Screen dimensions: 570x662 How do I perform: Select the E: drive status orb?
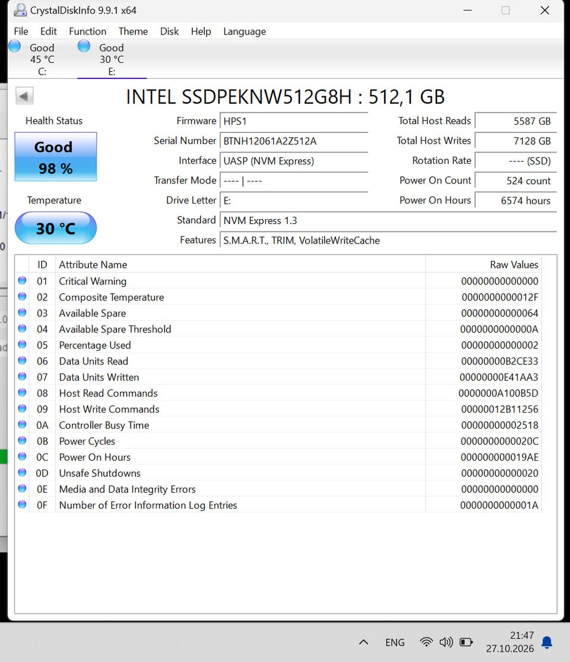84,46
